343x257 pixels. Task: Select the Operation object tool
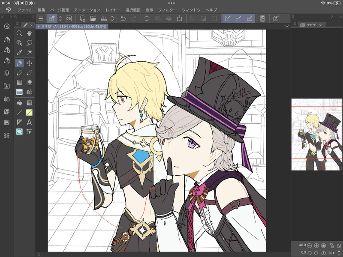(x=19, y=43)
